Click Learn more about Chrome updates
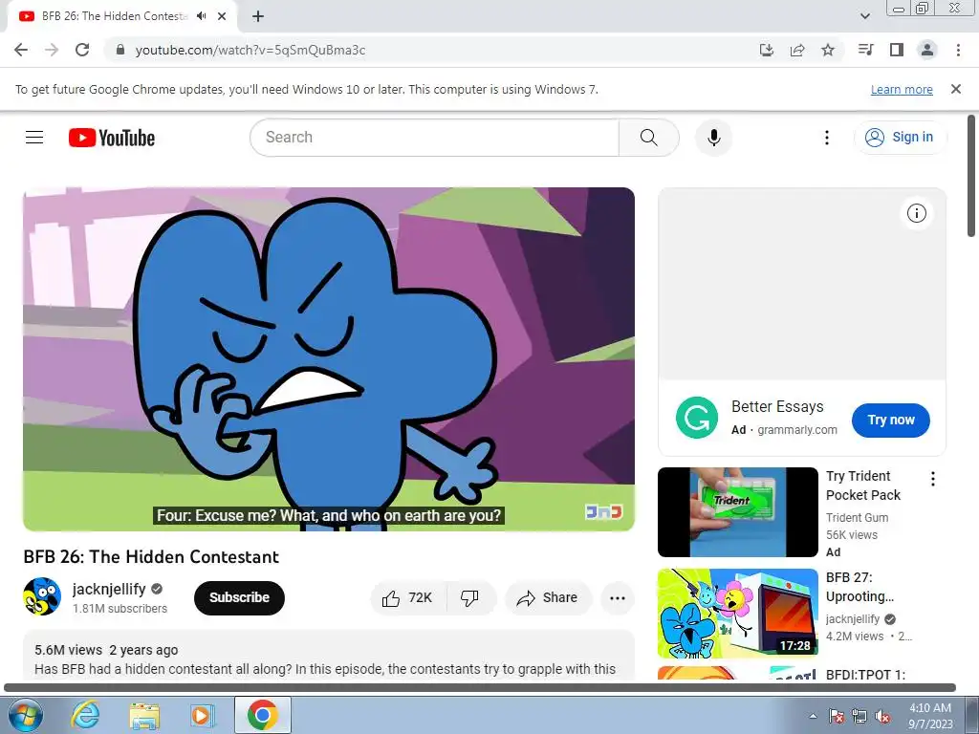Image resolution: width=979 pixels, height=734 pixels. (902, 89)
